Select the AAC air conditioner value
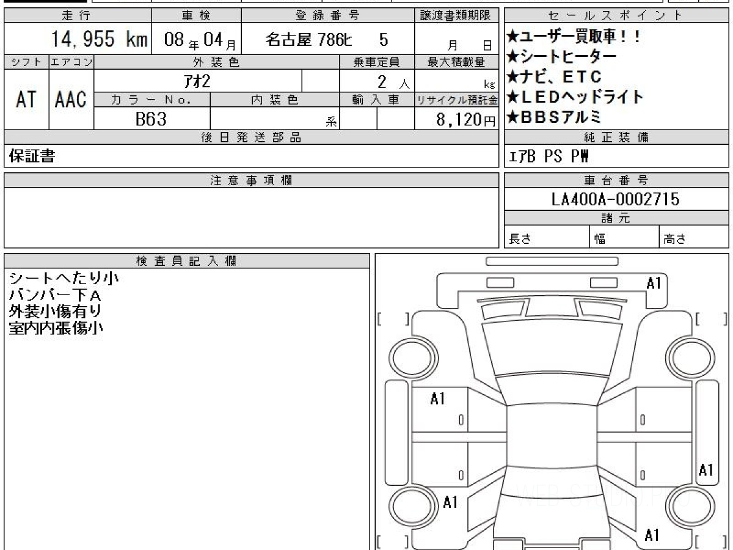The width and height of the screenshot is (733, 550). pyautogui.click(x=71, y=99)
